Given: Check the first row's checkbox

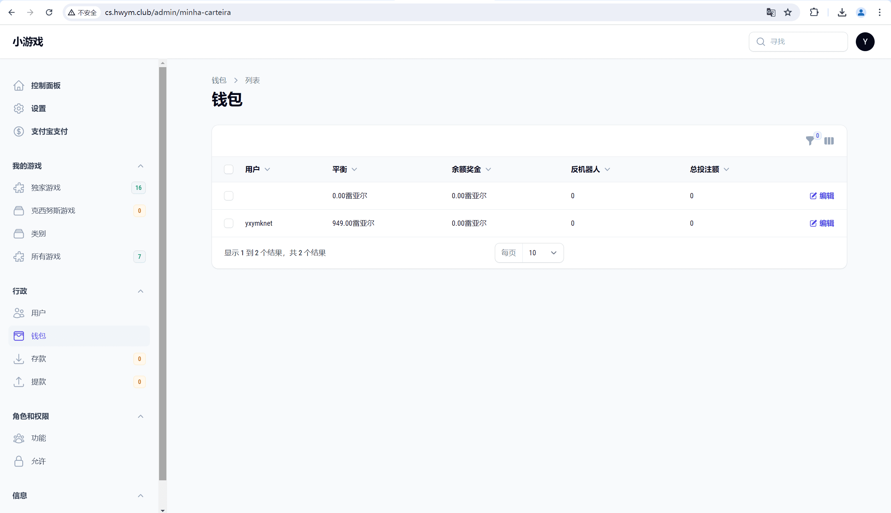Looking at the screenshot, I should point(228,195).
